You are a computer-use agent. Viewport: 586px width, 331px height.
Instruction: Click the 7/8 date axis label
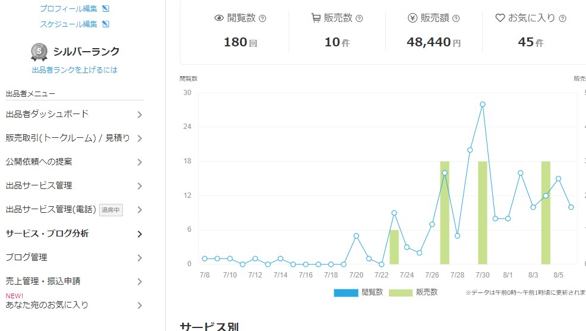click(205, 275)
